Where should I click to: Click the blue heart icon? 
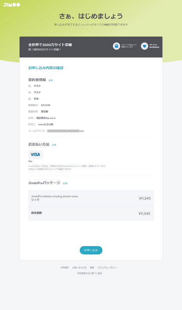point(144,46)
